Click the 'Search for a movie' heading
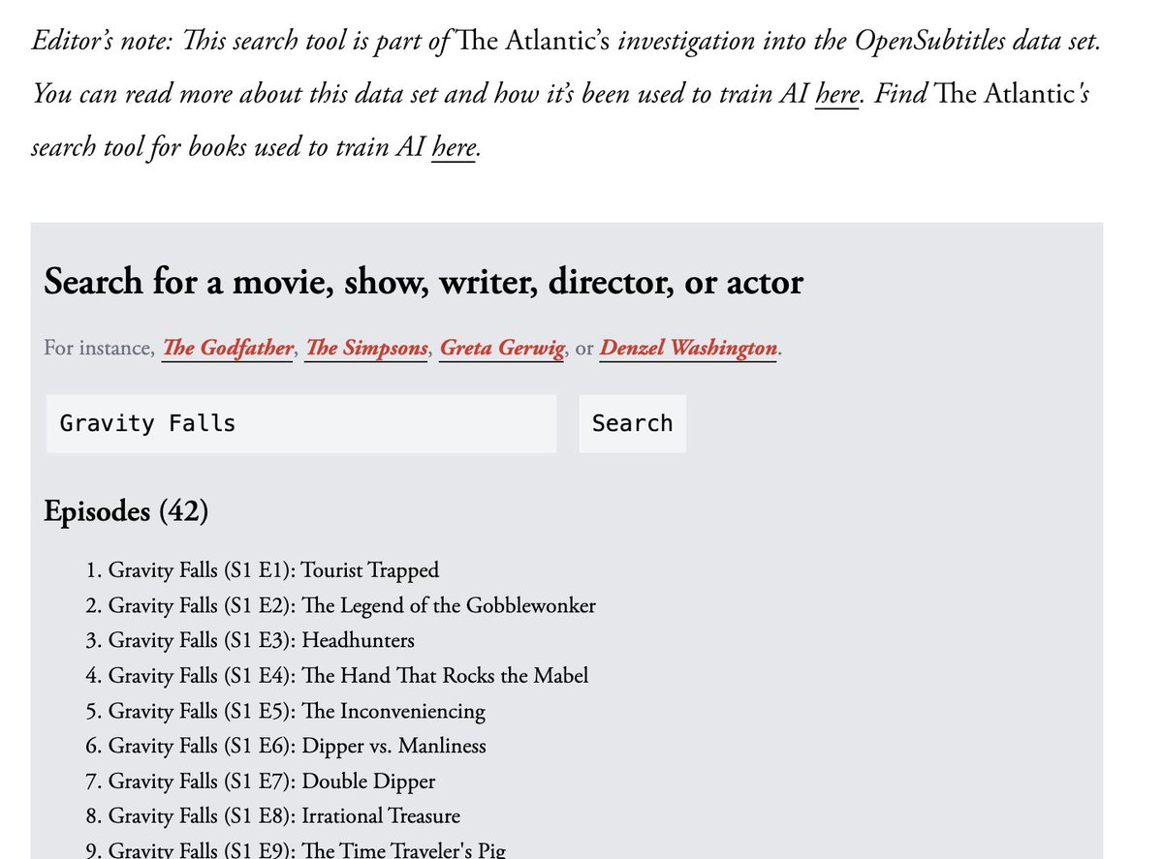Screen dimensions: 1163x859 click(424, 282)
